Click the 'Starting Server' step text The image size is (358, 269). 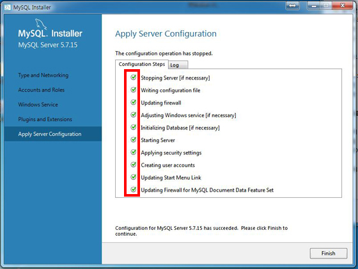(x=158, y=140)
